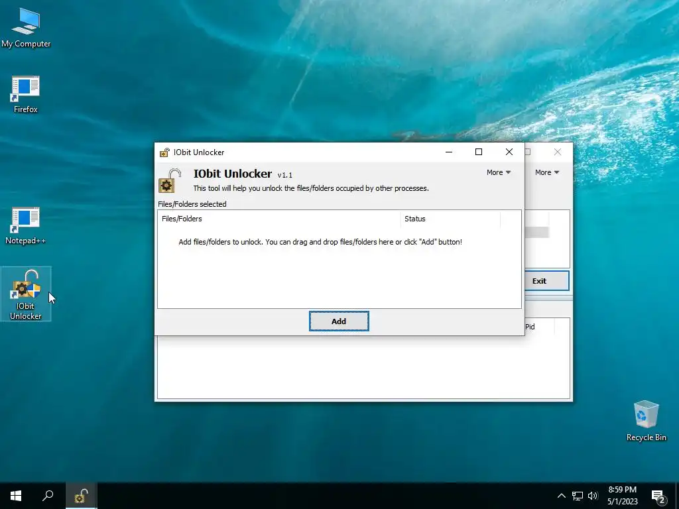Launch Firefox from the desktop shortcut
This screenshot has height=509, width=679.
(26, 94)
